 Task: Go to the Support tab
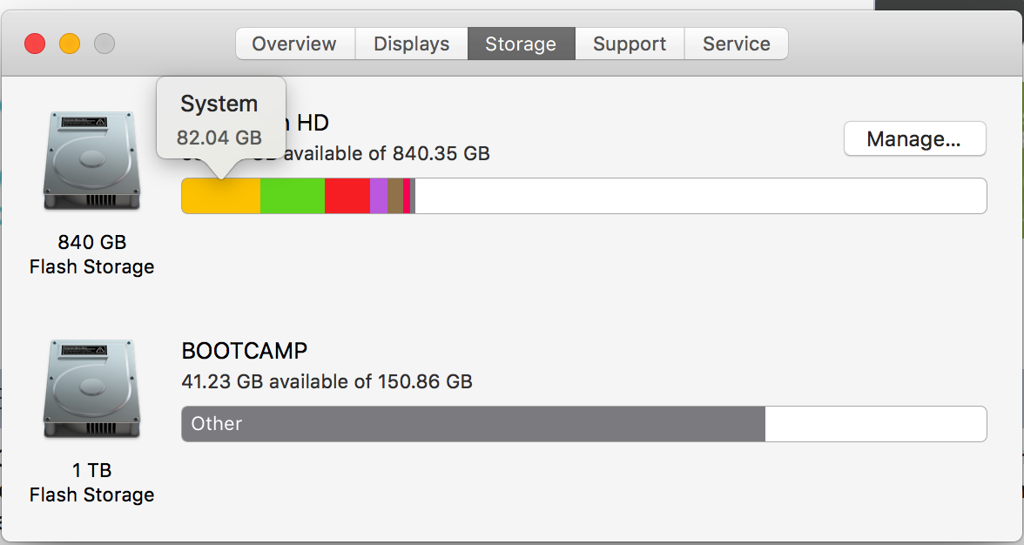(630, 44)
